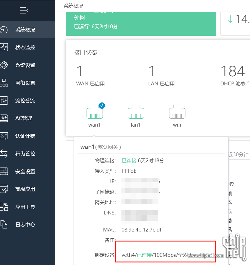This screenshot has height=265, width=250.
Task: Click the 系统设置 gear icon
Action: pyautogui.click(x=4, y=65)
